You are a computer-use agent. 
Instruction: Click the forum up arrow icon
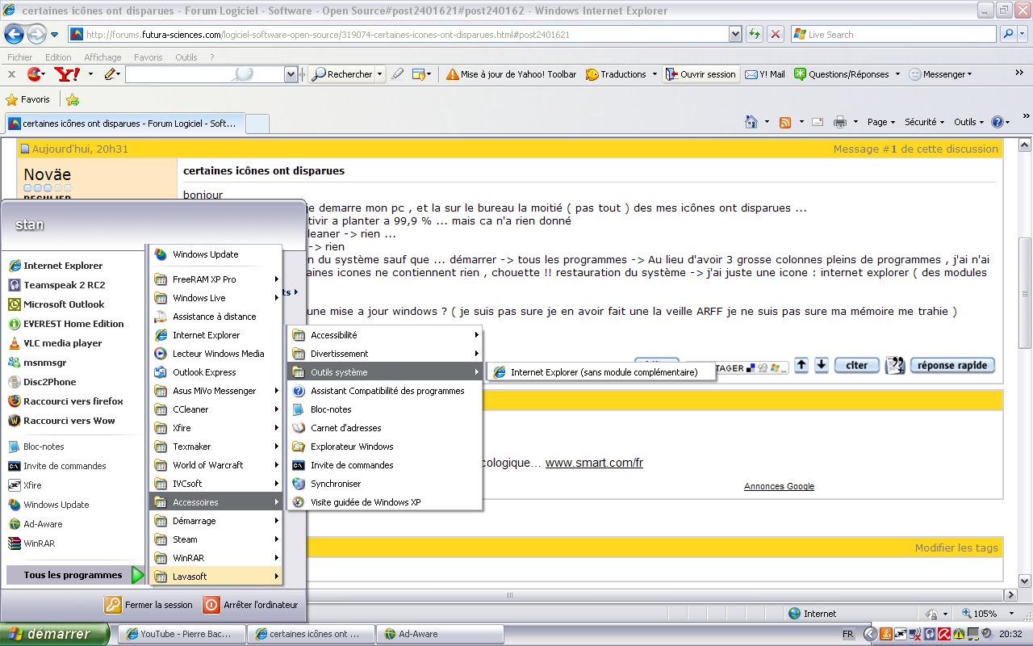coord(801,365)
